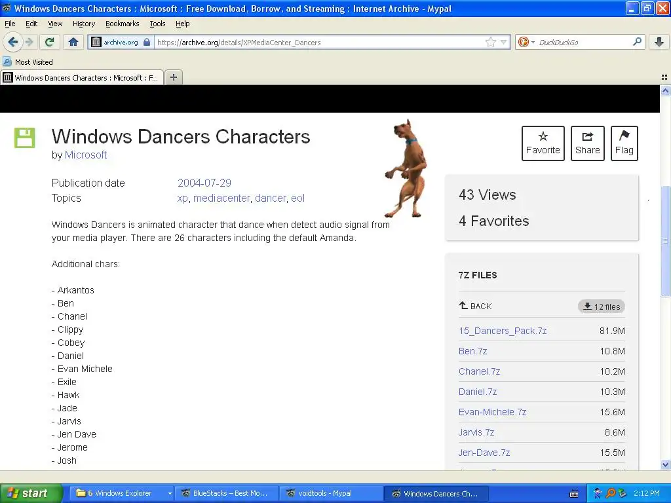Click the dancing dog character image
Screen dimensions: 671x503
406,168
